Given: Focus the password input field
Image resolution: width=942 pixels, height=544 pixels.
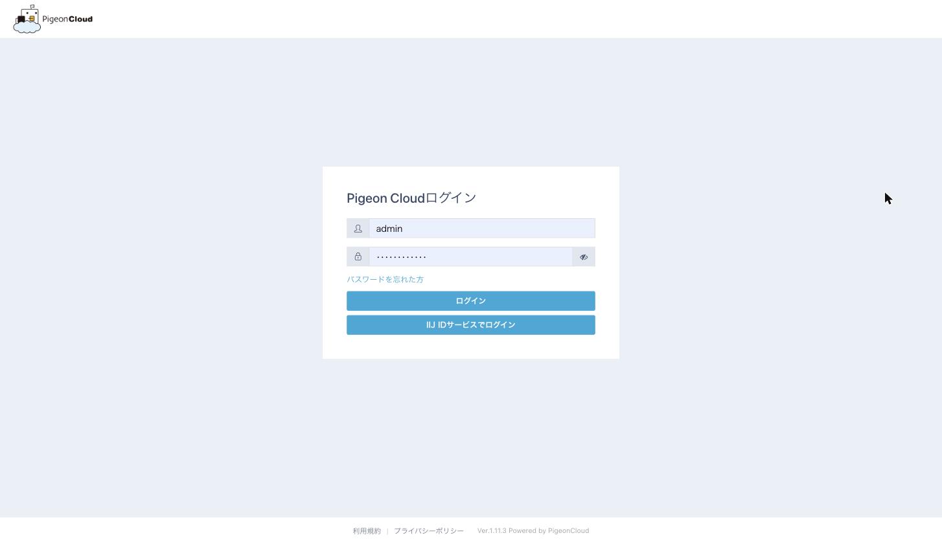Looking at the screenshot, I should (x=471, y=257).
